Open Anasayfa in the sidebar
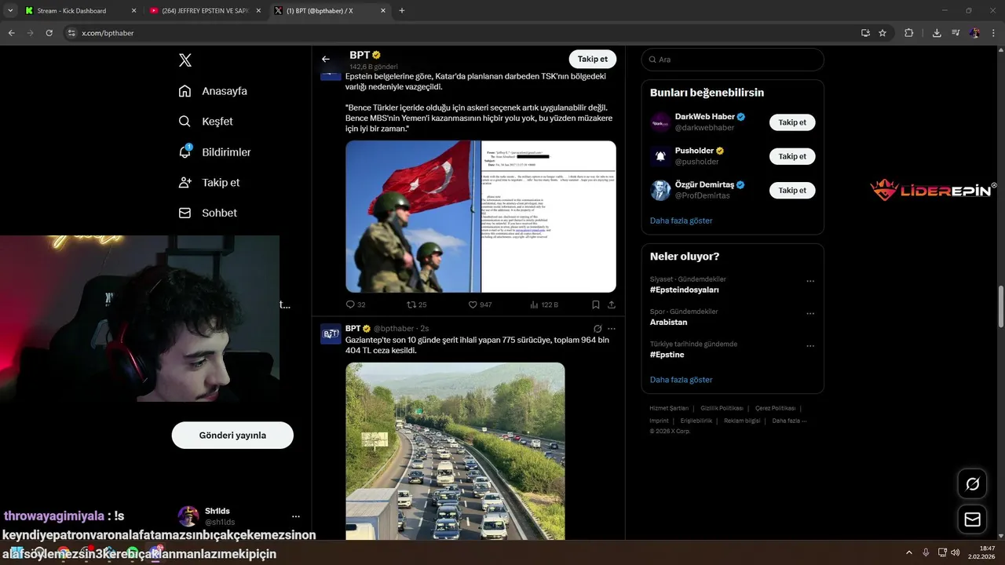The width and height of the screenshot is (1005, 565). point(213,91)
